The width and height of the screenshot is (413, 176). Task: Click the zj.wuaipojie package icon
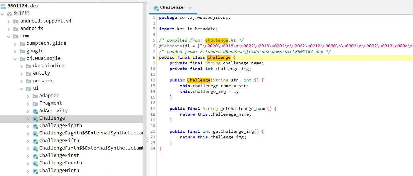pos(22,59)
